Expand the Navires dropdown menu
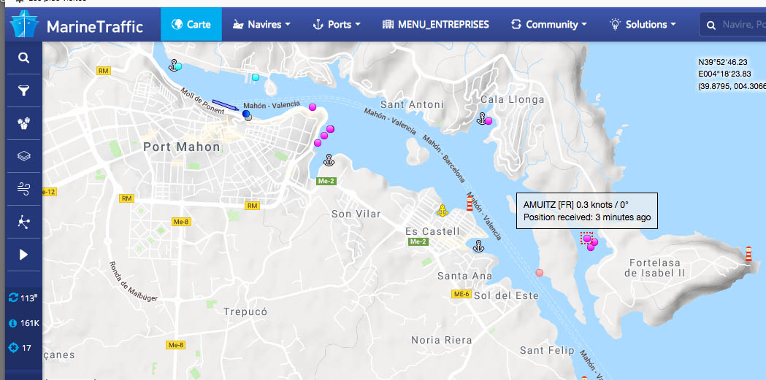The height and width of the screenshot is (380, 766). [261, 24]
